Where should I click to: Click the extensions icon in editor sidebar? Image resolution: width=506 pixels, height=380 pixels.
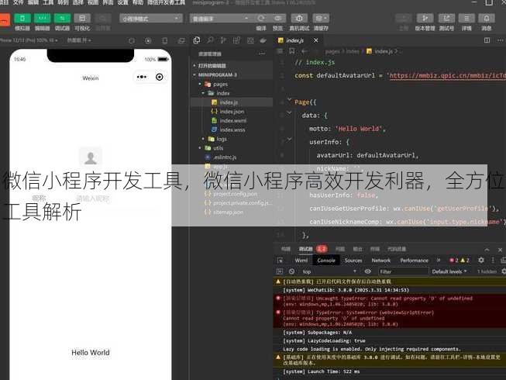click(x=236, y=40)
